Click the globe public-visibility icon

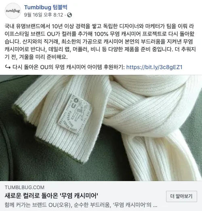tap(69, 15)
